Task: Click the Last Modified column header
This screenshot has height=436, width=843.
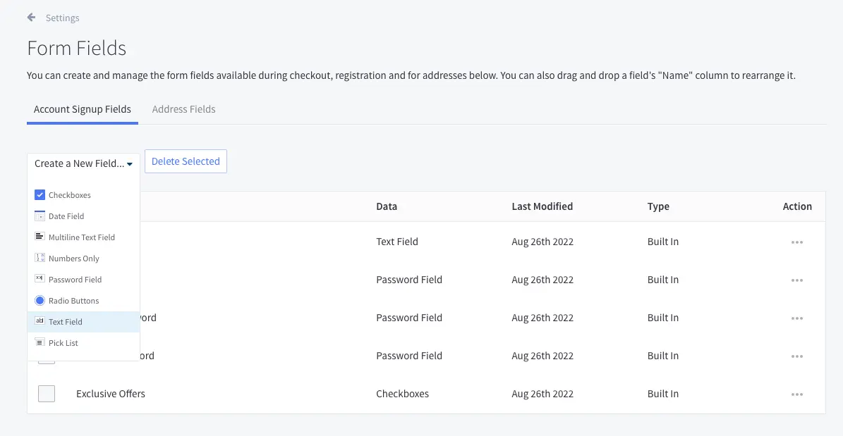Action: click(x=542, y=206)
